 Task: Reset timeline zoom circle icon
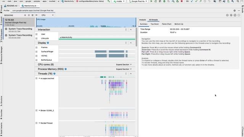click(235, 15)
